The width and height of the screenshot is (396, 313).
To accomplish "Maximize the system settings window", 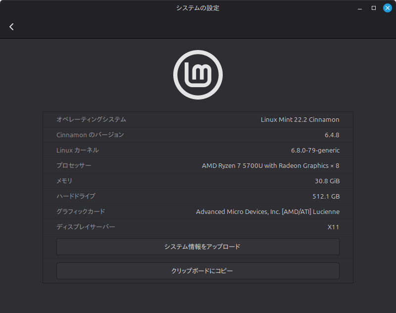I will [x=374, y=8].
